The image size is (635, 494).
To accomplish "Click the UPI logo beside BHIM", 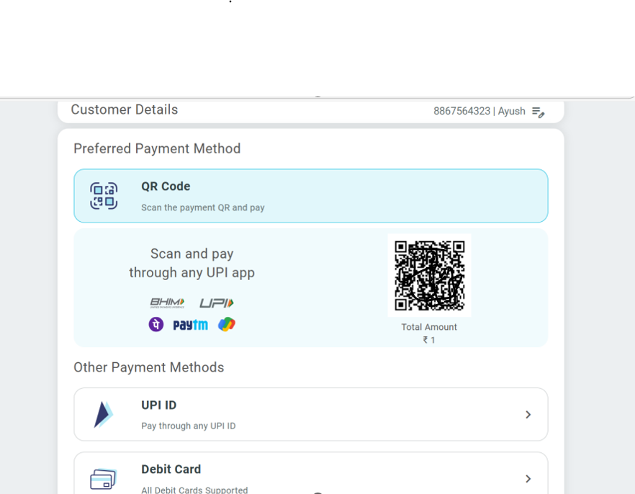I will [217, 302].
